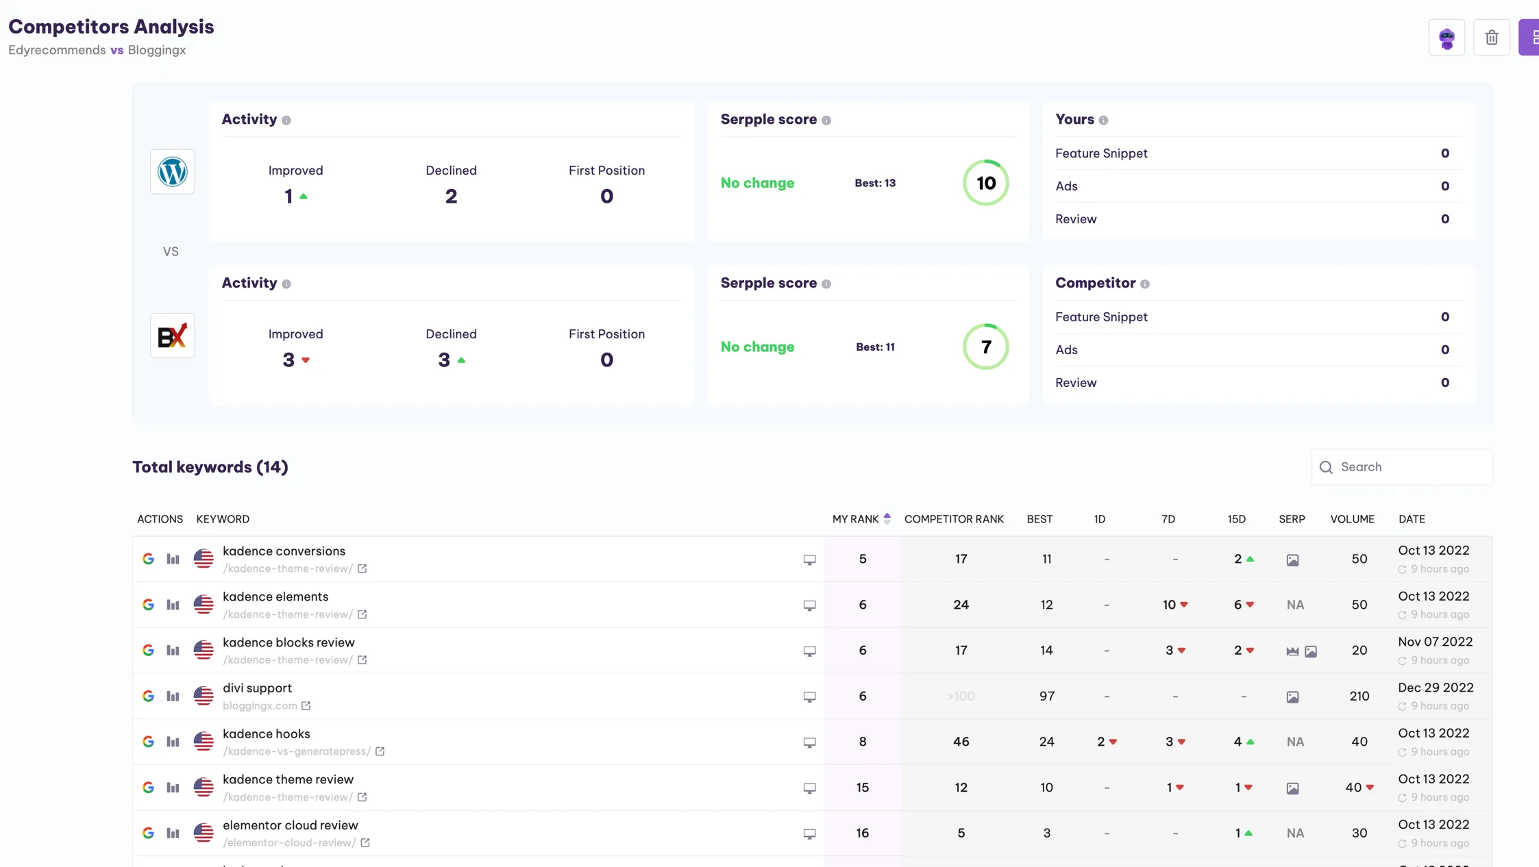This screenshot has width=1539, height=867.
Task: Click the purple grid button in the top corner
Action: click(1532, 38)
